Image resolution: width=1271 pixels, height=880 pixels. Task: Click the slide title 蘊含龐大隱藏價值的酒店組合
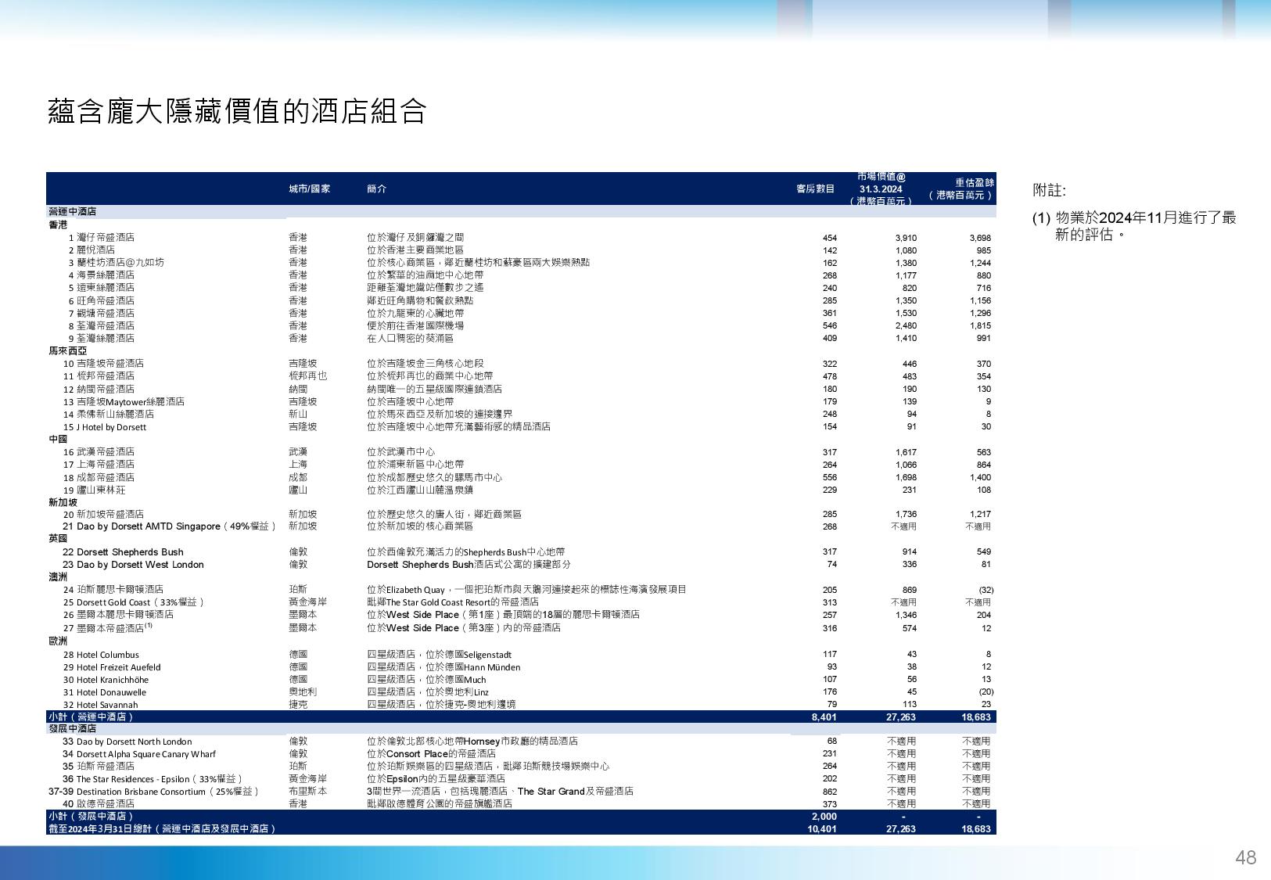237,112
